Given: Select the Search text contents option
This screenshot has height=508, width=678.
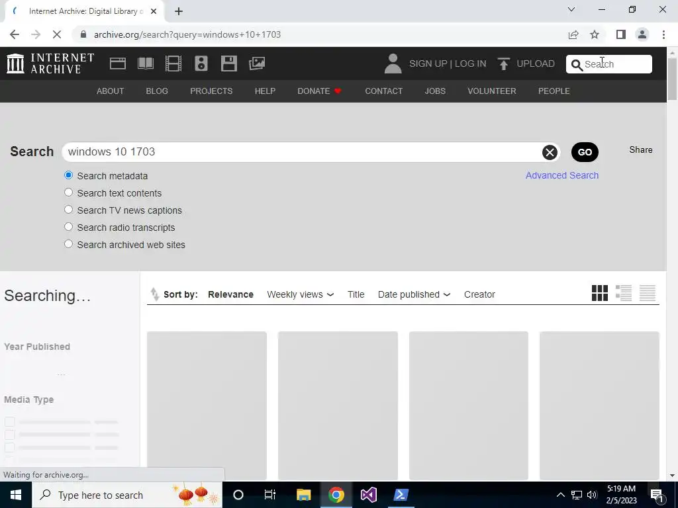Looking at the screenshot, I should point(68,192).
